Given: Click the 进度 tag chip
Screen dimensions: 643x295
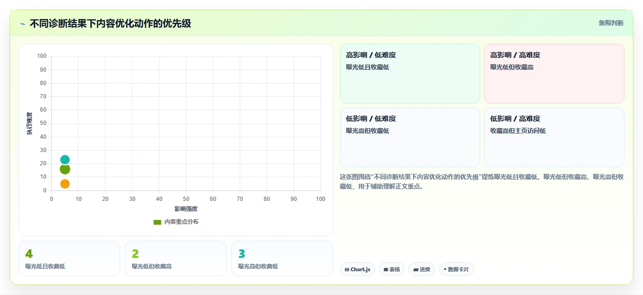Looking at the screenshot, I should point(422,269).
